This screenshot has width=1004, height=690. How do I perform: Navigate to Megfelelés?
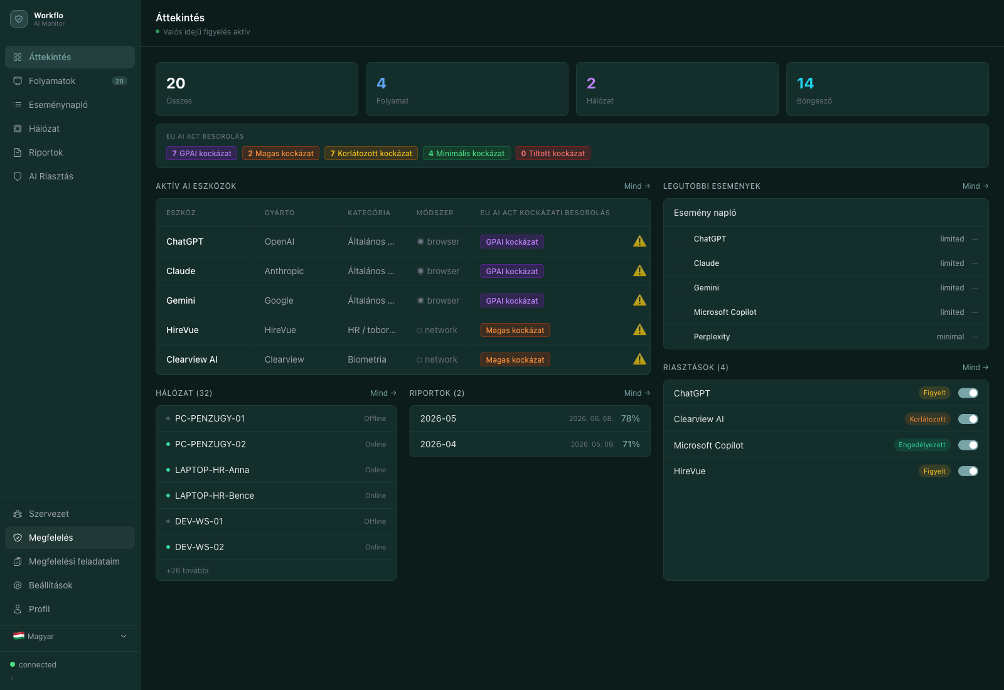tap(70, 538)
